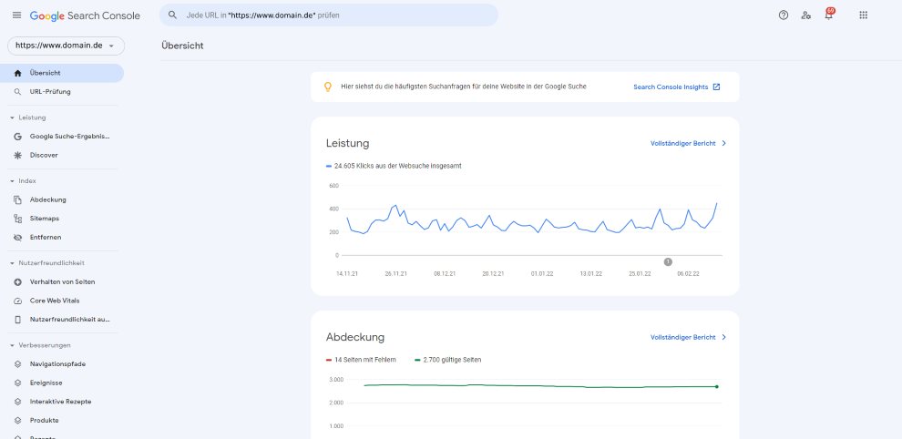Click the search magnifier icon in URL bar
The width and height of the screenshot is (902, 439).
click(x=172, y=15)
